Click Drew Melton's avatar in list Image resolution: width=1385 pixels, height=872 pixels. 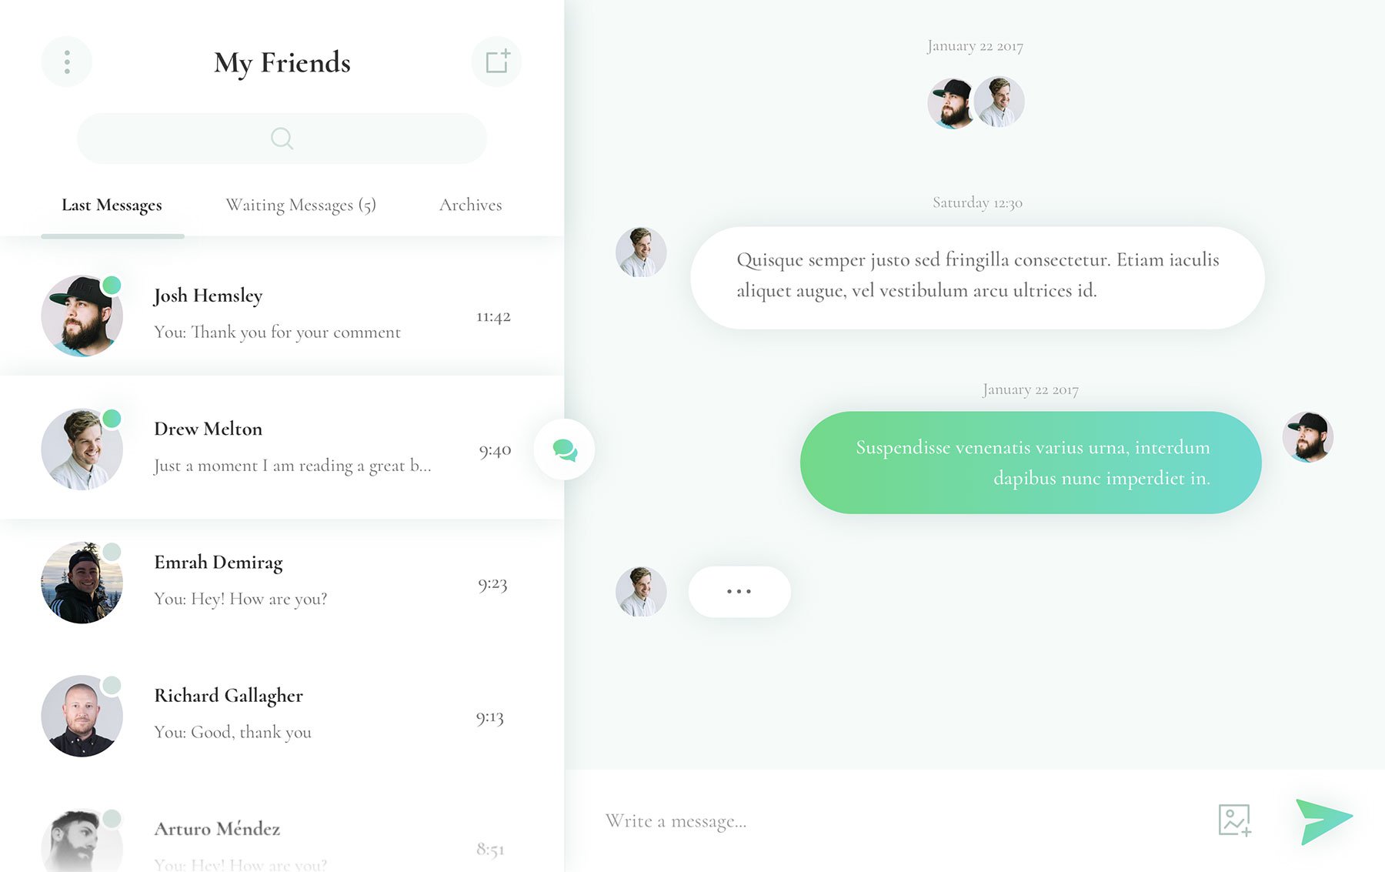82,449
